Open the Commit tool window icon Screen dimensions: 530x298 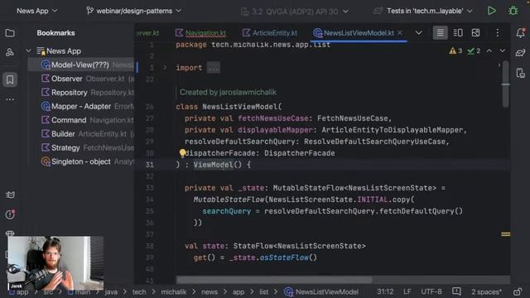pos(10,52)
